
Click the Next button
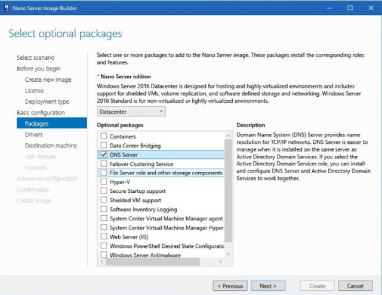[x=268, y=286]
